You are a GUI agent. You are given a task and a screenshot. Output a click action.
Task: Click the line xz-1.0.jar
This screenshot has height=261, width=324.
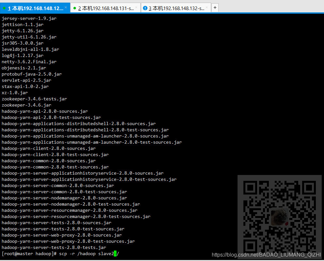(x=15, y=93)
